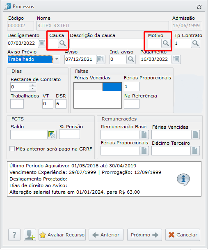Screen dimensions: 208x250
Task: Click Décimo Terceiro document icon
Action: point(195,150)
